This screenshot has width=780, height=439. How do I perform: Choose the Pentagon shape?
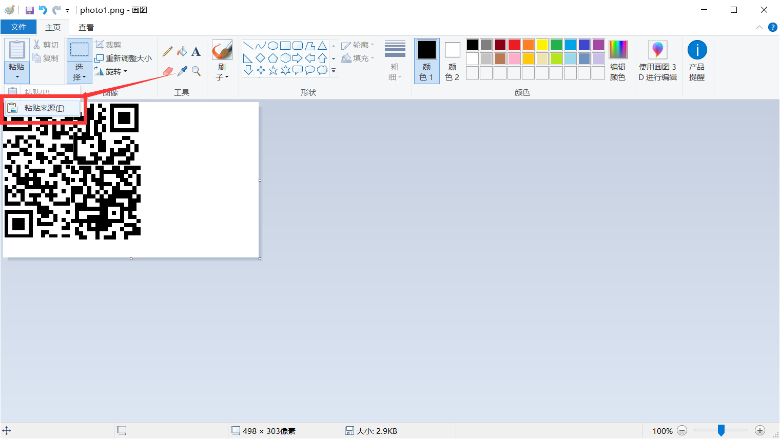(273, 58)
